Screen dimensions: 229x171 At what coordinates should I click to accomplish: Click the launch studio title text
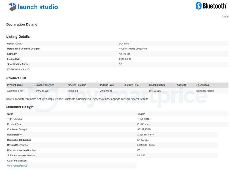37,7
